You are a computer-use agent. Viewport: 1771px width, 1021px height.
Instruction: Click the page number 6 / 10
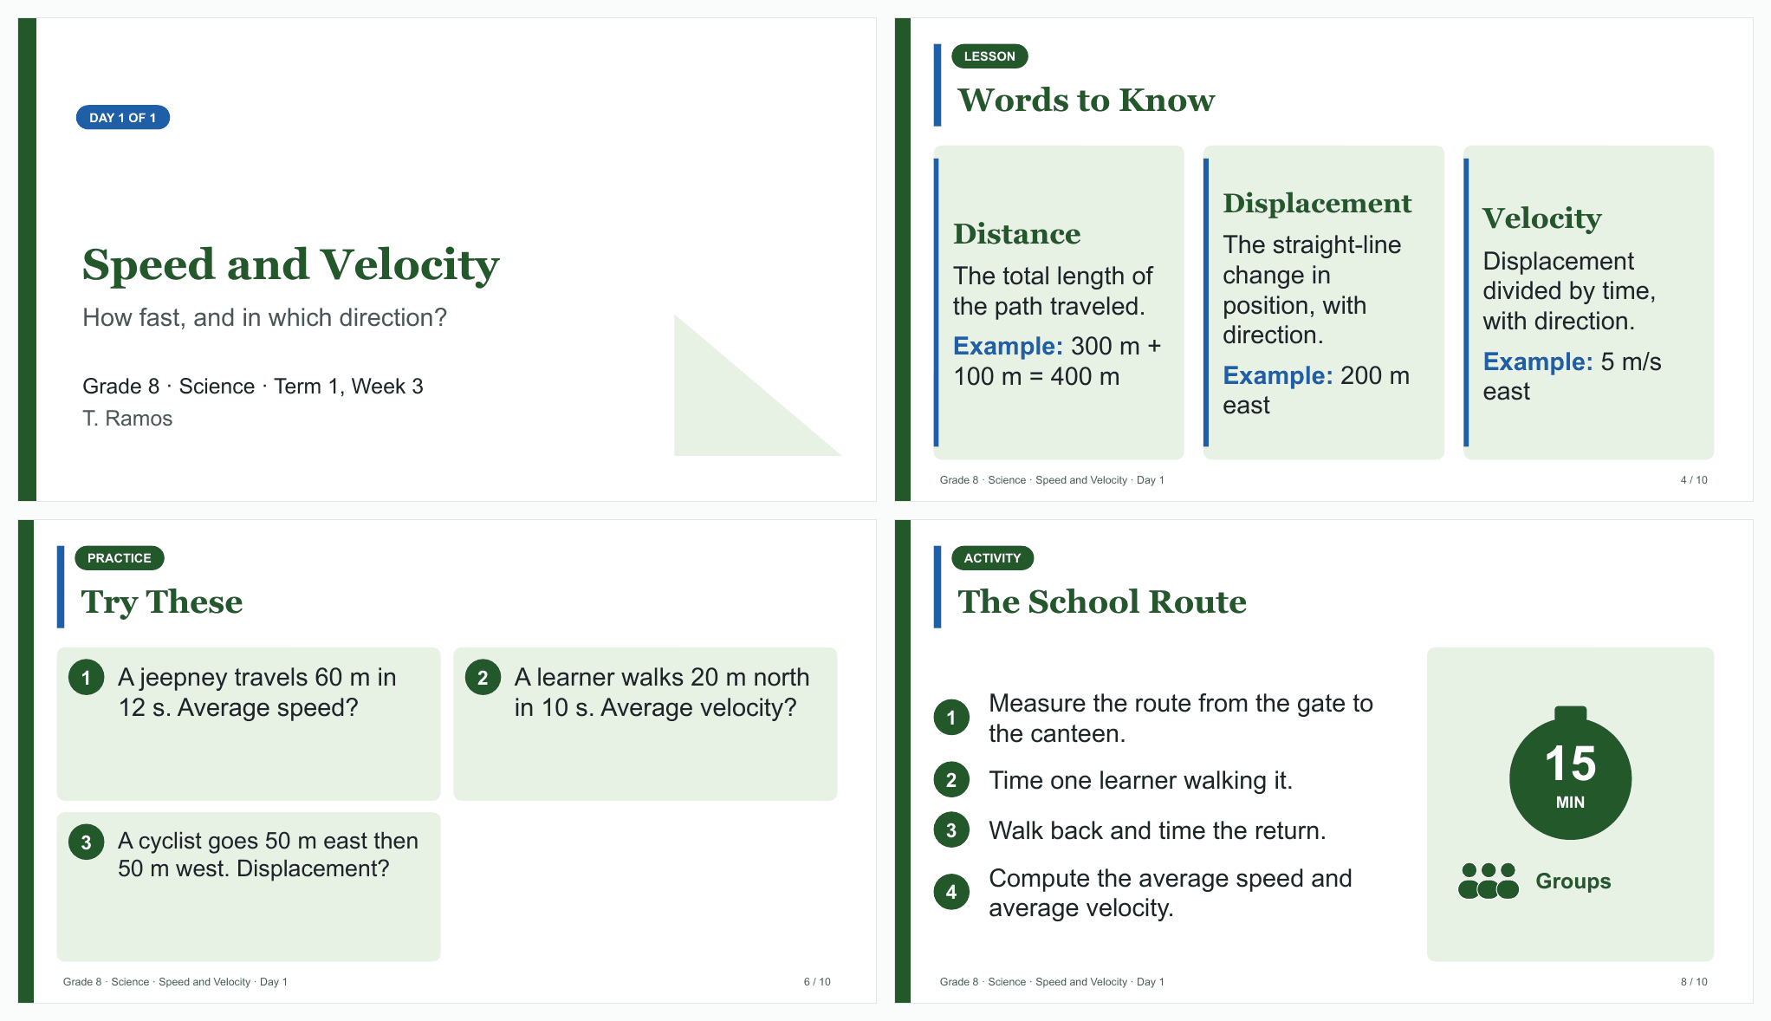click(x=817, y=982)
